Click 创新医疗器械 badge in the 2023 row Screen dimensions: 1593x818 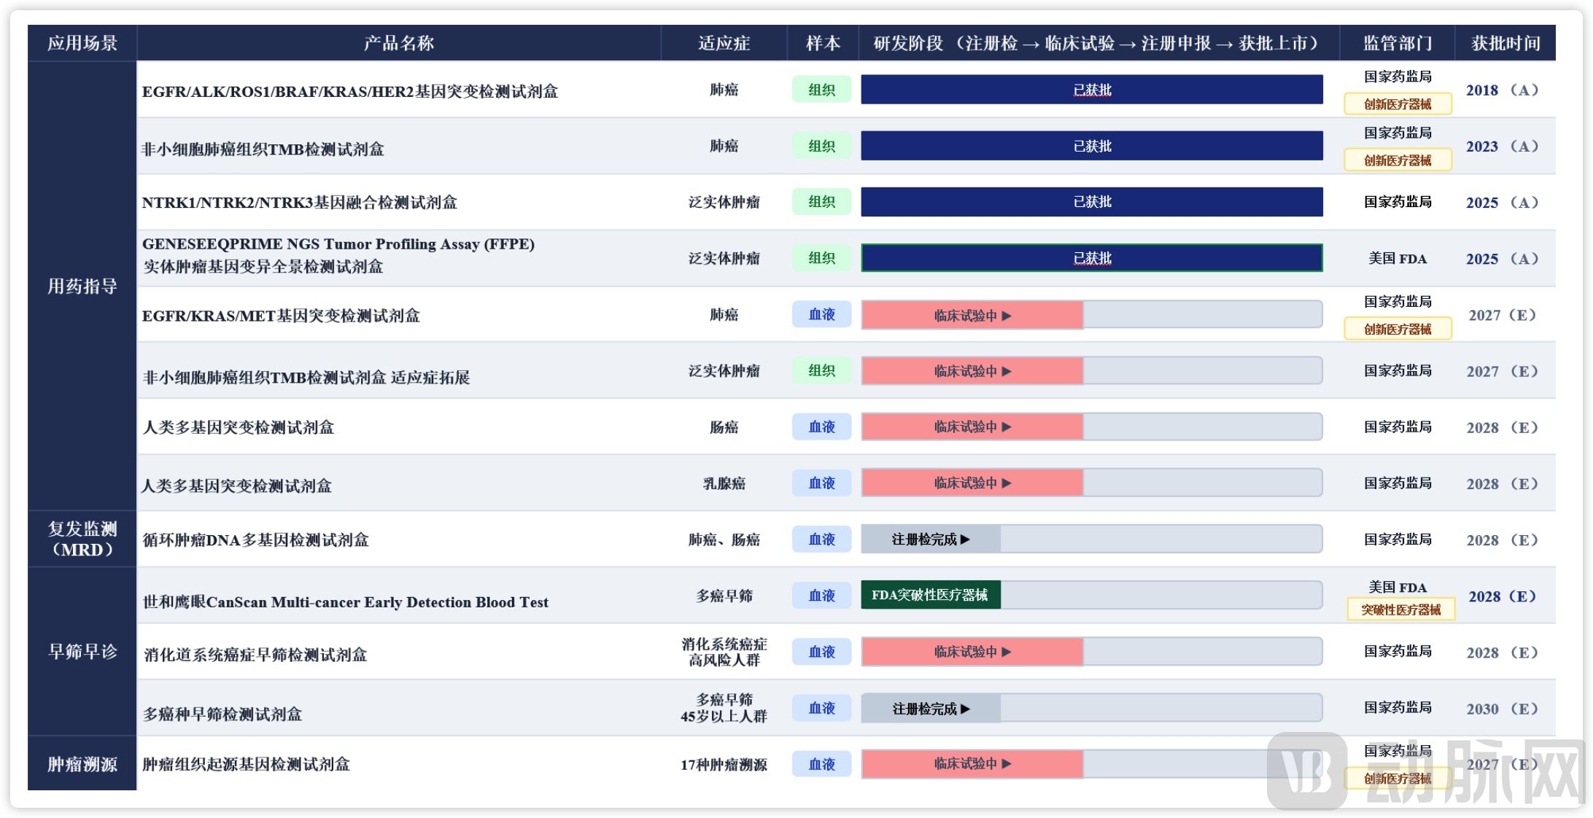tap(1398, 160)
